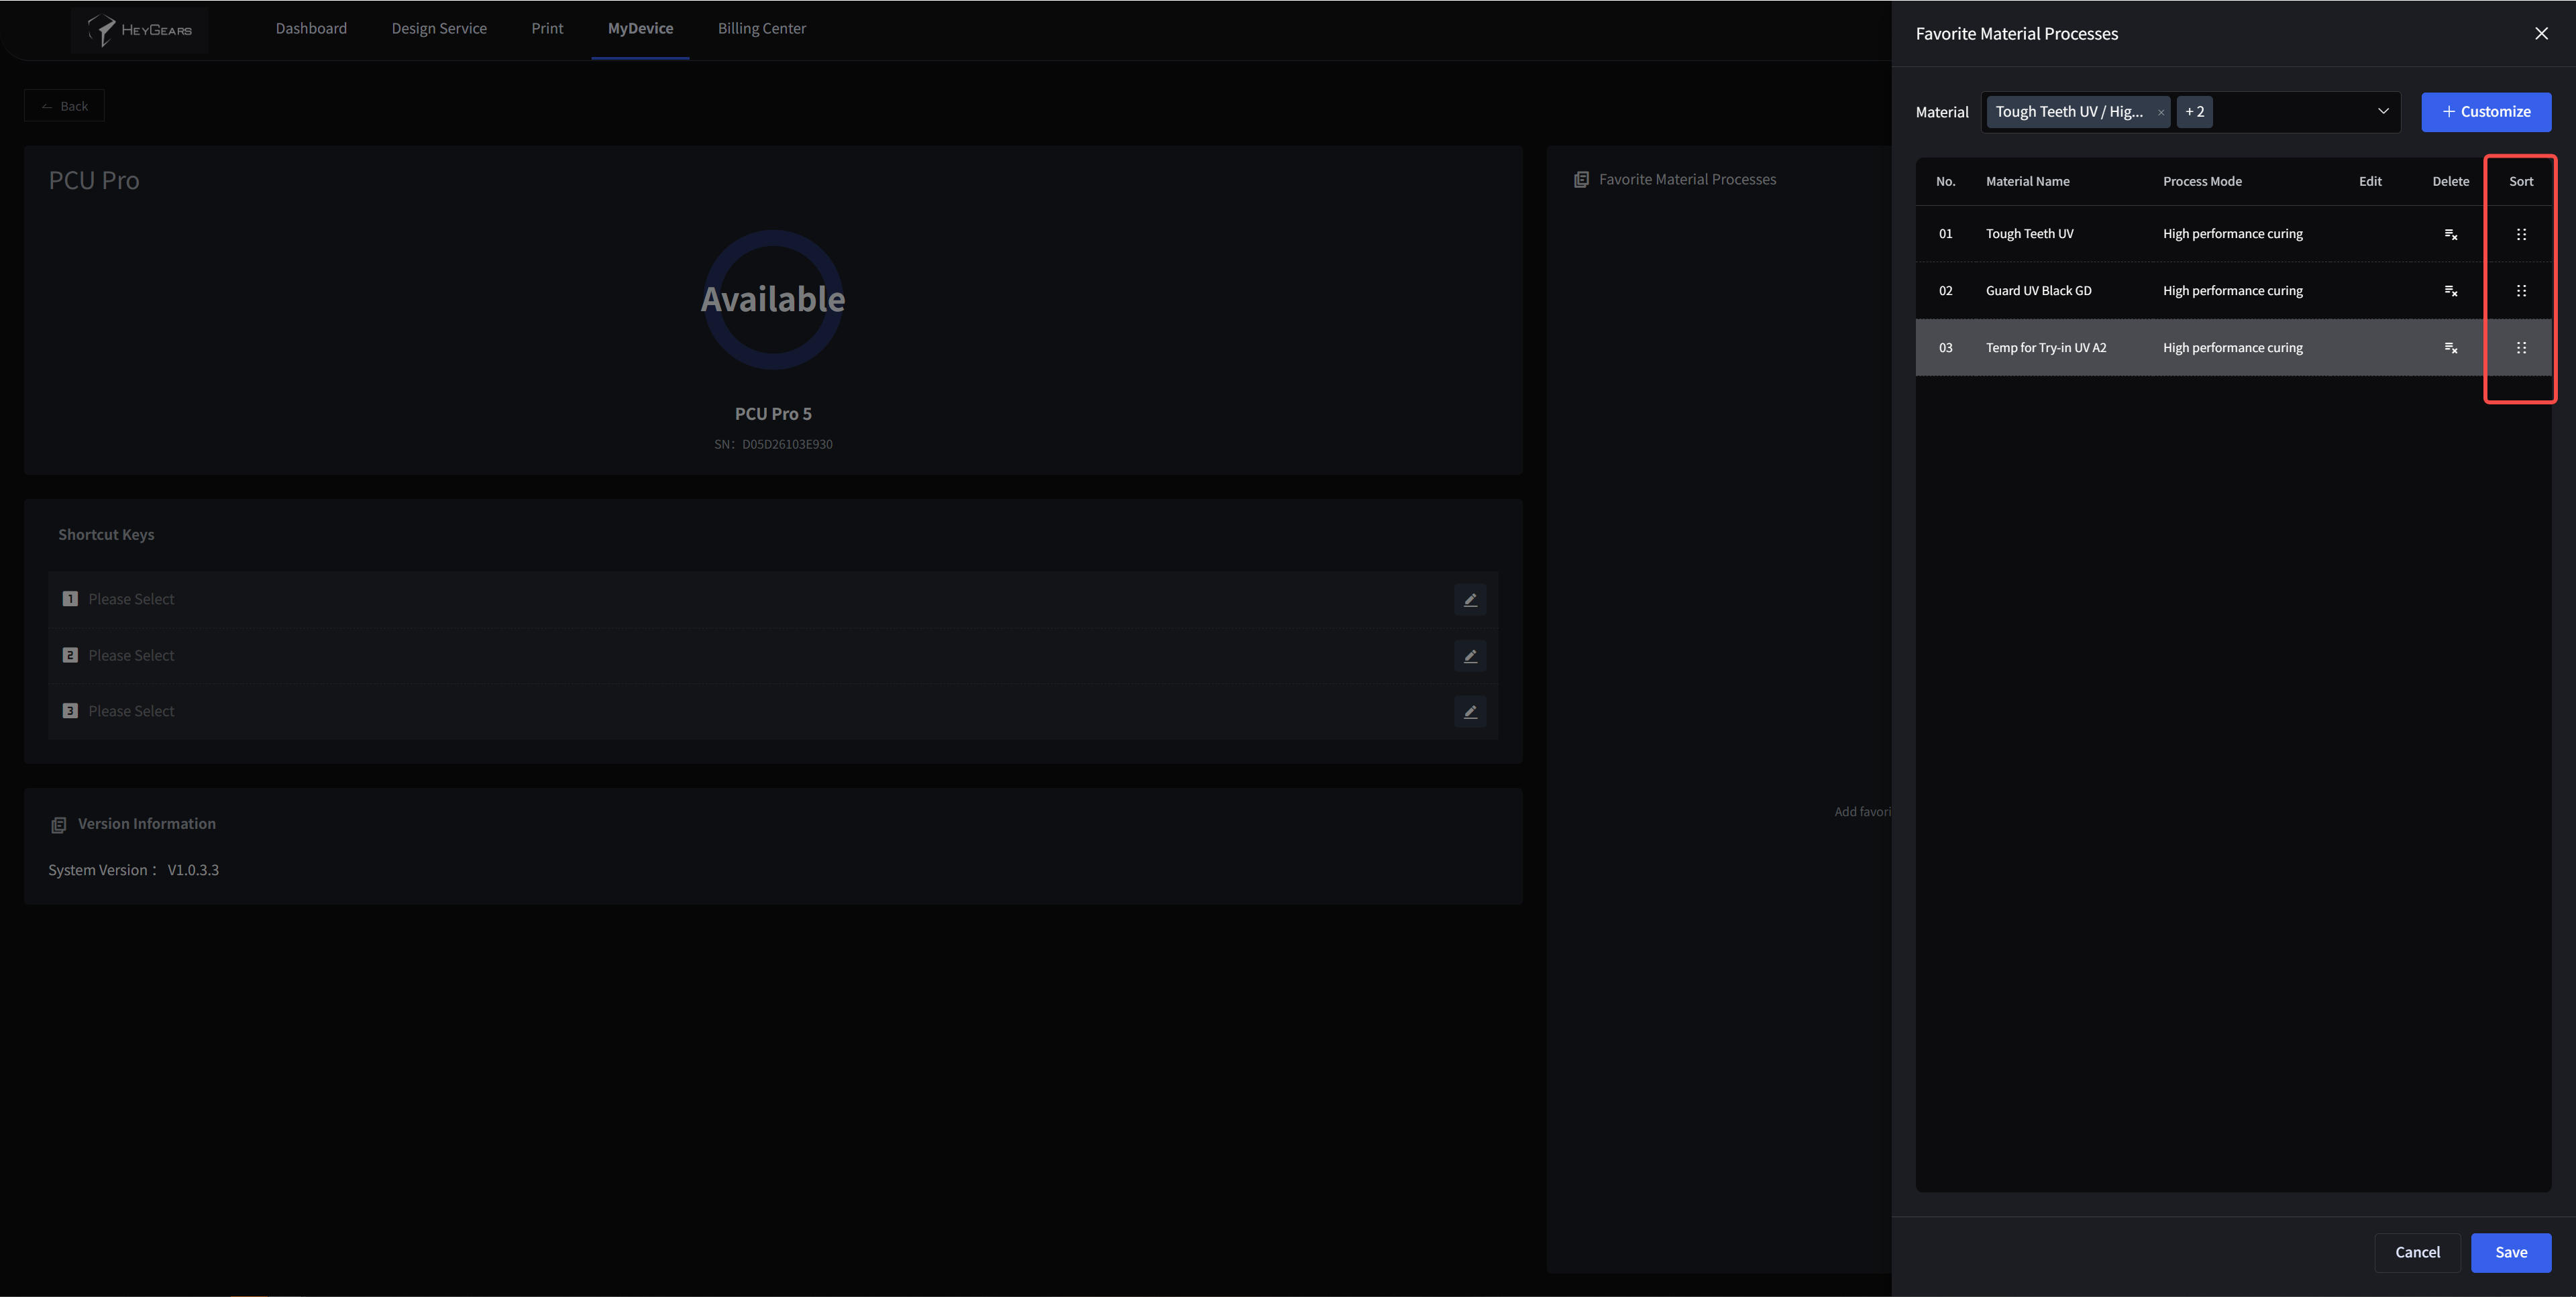Close the Favorite Material Processes panel
This screenshot has width=2576, height=1297.
[2541, 34]
